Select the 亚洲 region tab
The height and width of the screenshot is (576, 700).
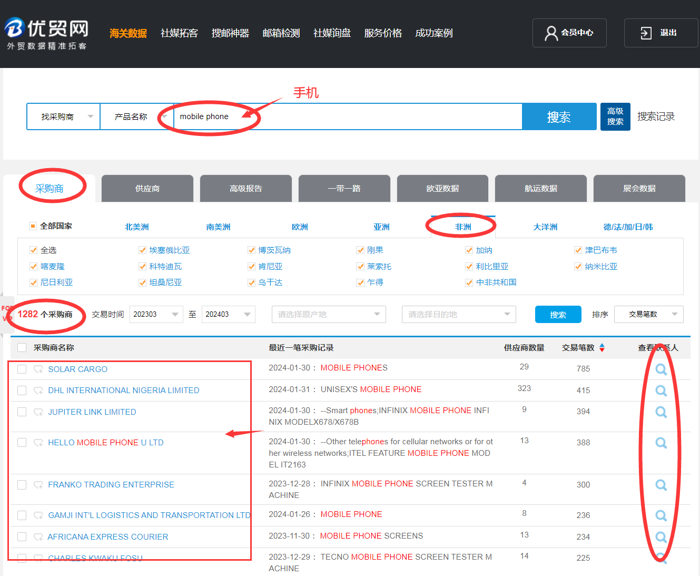[381, 227]
